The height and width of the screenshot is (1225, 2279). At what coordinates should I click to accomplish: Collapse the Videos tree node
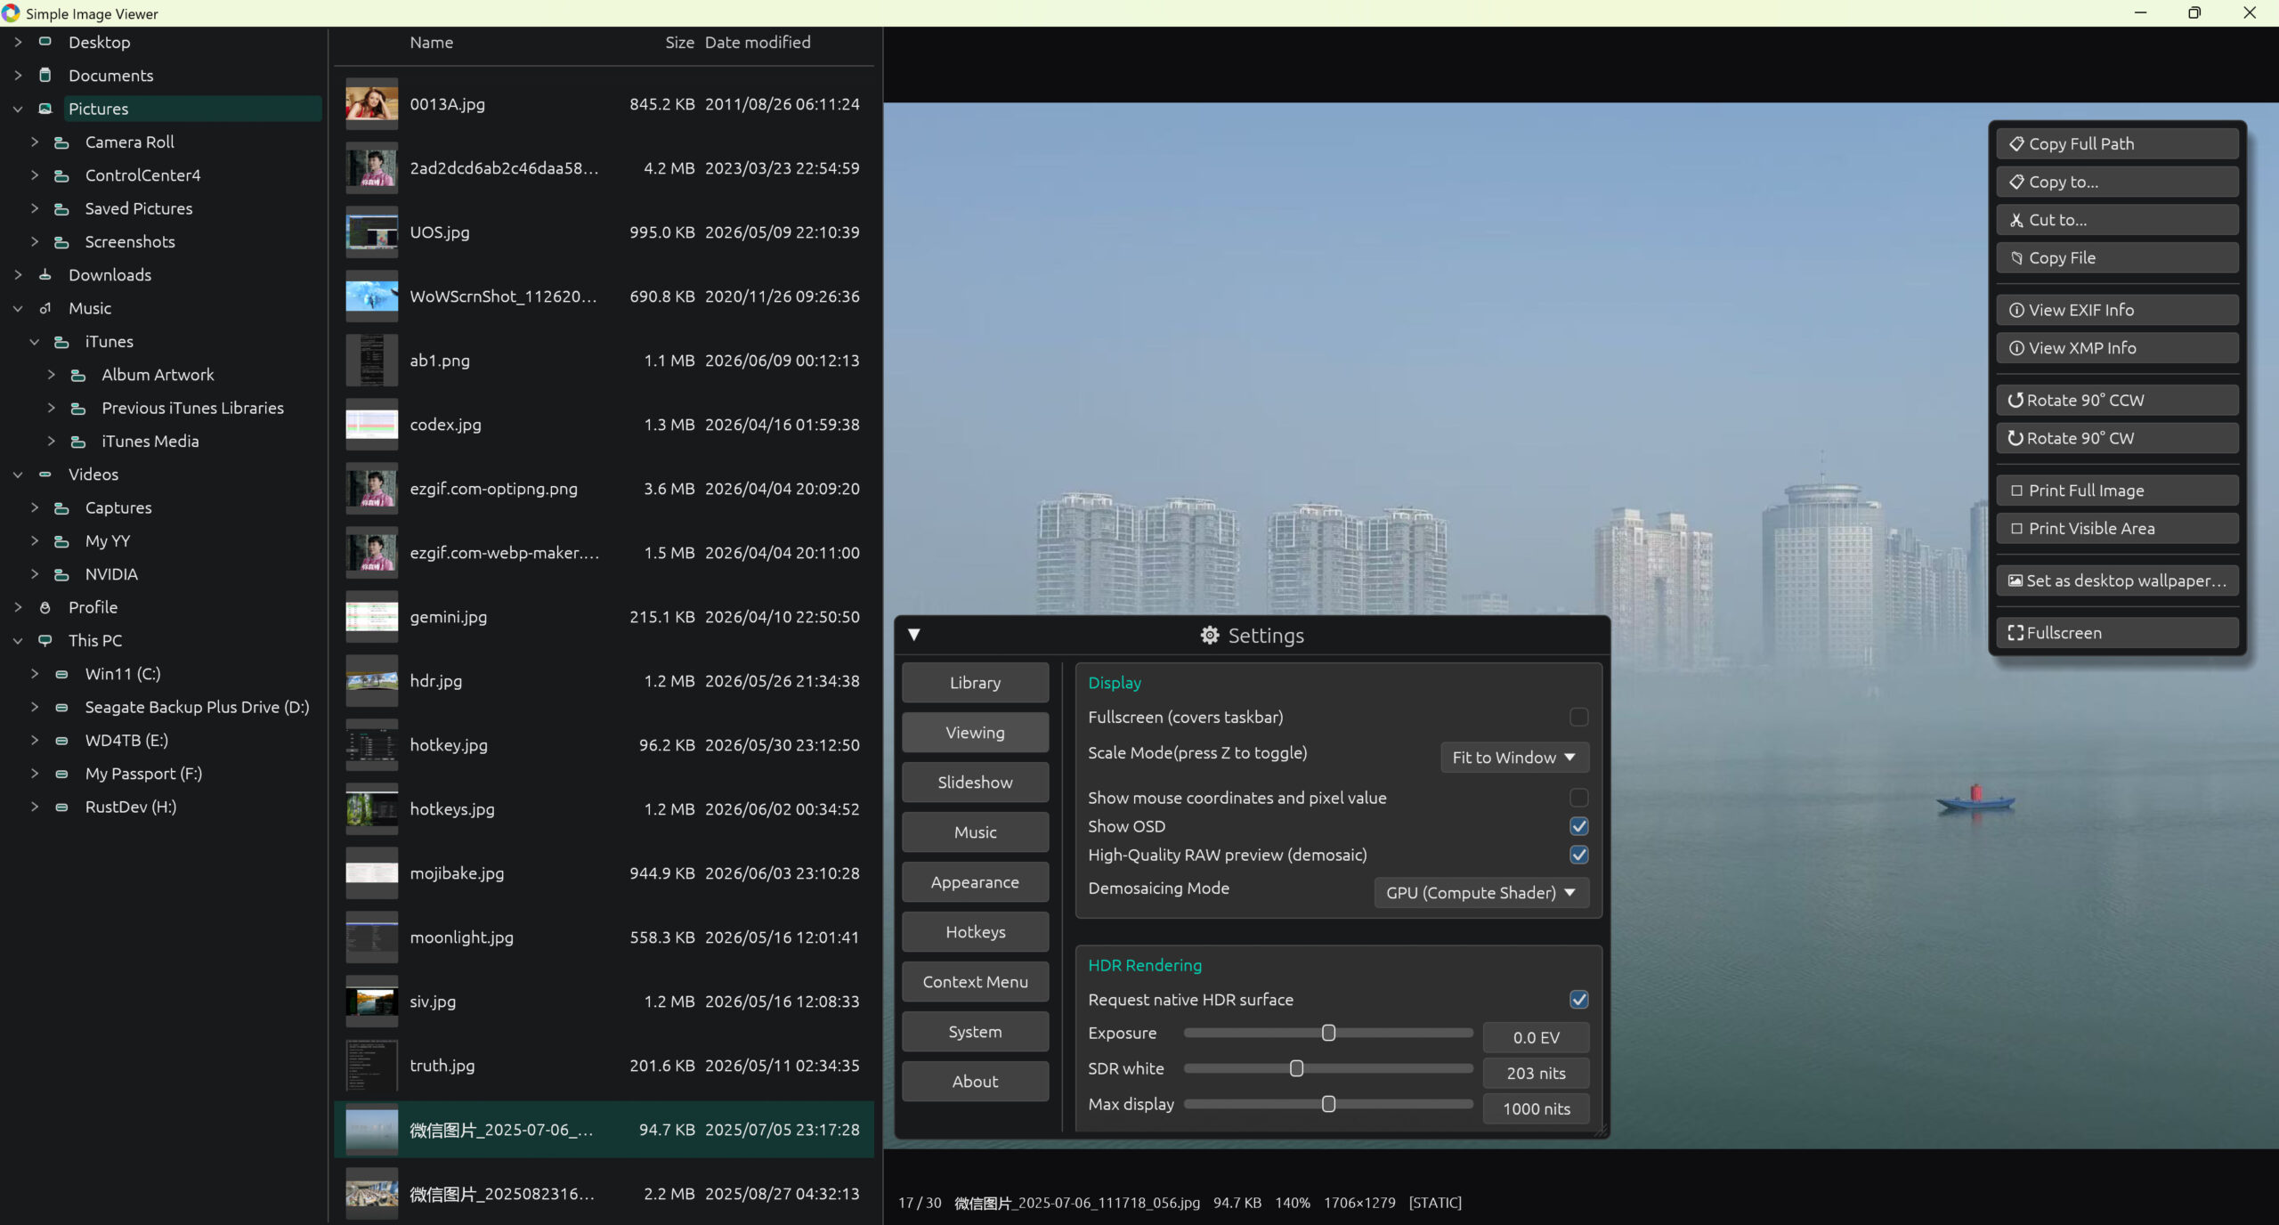pos(18,475)
